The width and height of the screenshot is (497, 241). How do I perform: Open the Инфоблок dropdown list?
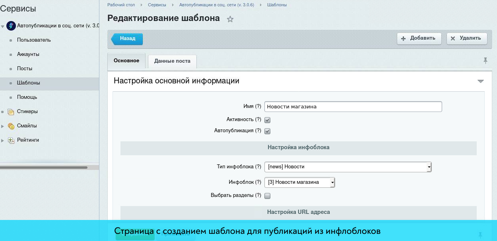299,183
